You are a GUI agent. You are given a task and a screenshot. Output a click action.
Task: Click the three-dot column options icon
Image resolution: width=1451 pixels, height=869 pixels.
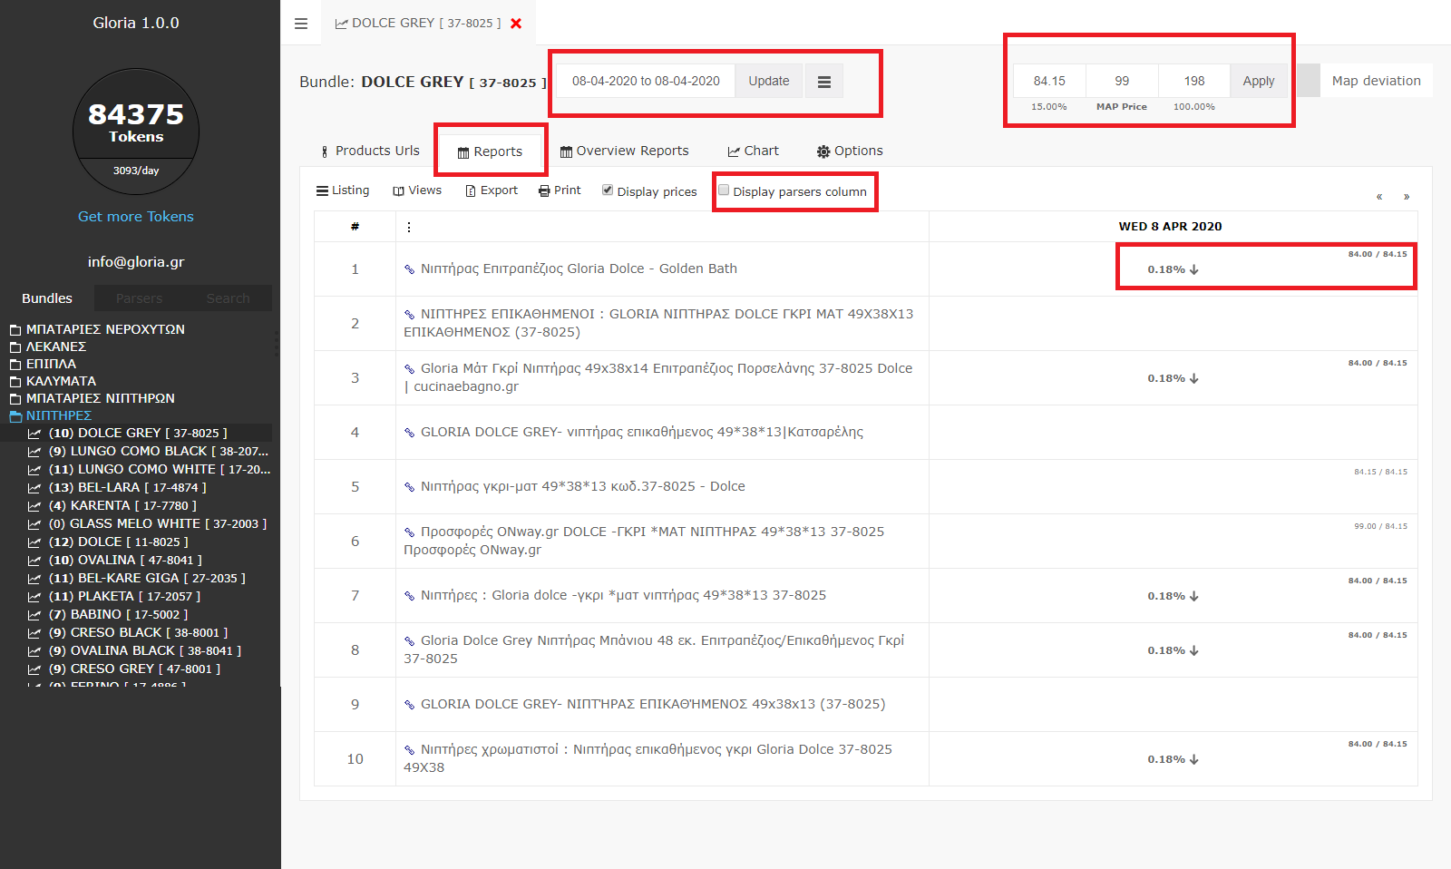pos(409,227)
